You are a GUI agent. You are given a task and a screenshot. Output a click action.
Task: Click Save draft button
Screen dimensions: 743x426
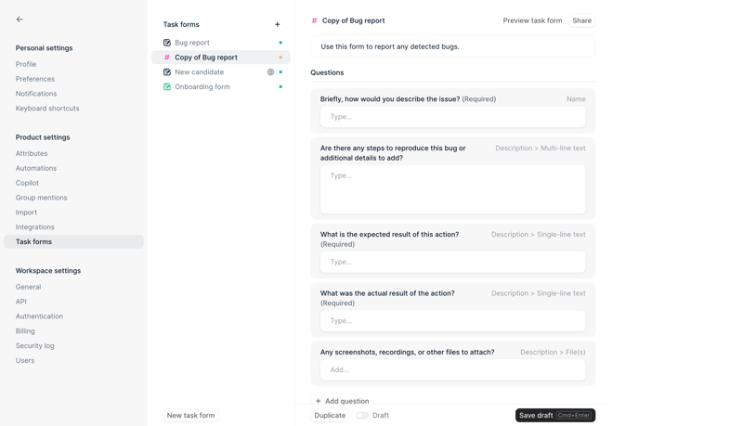pos(555,415)
